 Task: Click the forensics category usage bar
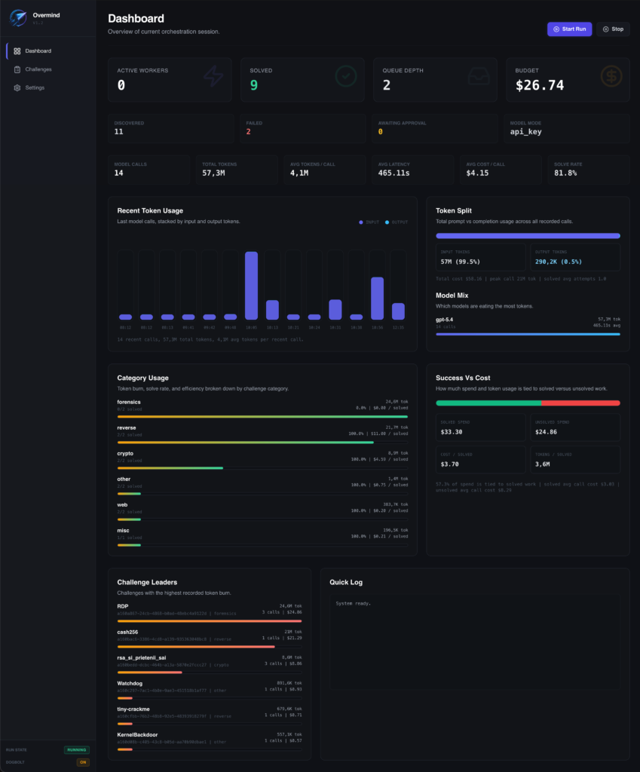coord(262,416)
